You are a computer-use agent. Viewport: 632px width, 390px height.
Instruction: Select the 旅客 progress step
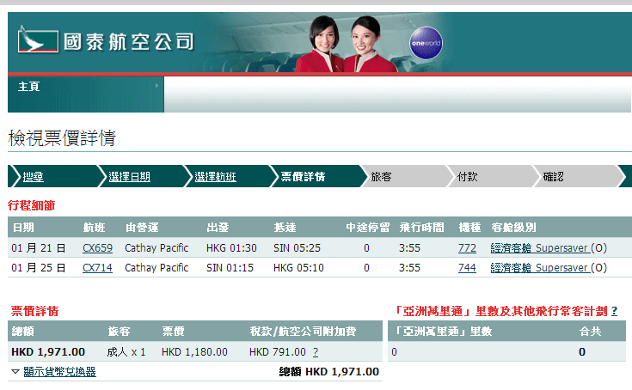click(381, 177)
